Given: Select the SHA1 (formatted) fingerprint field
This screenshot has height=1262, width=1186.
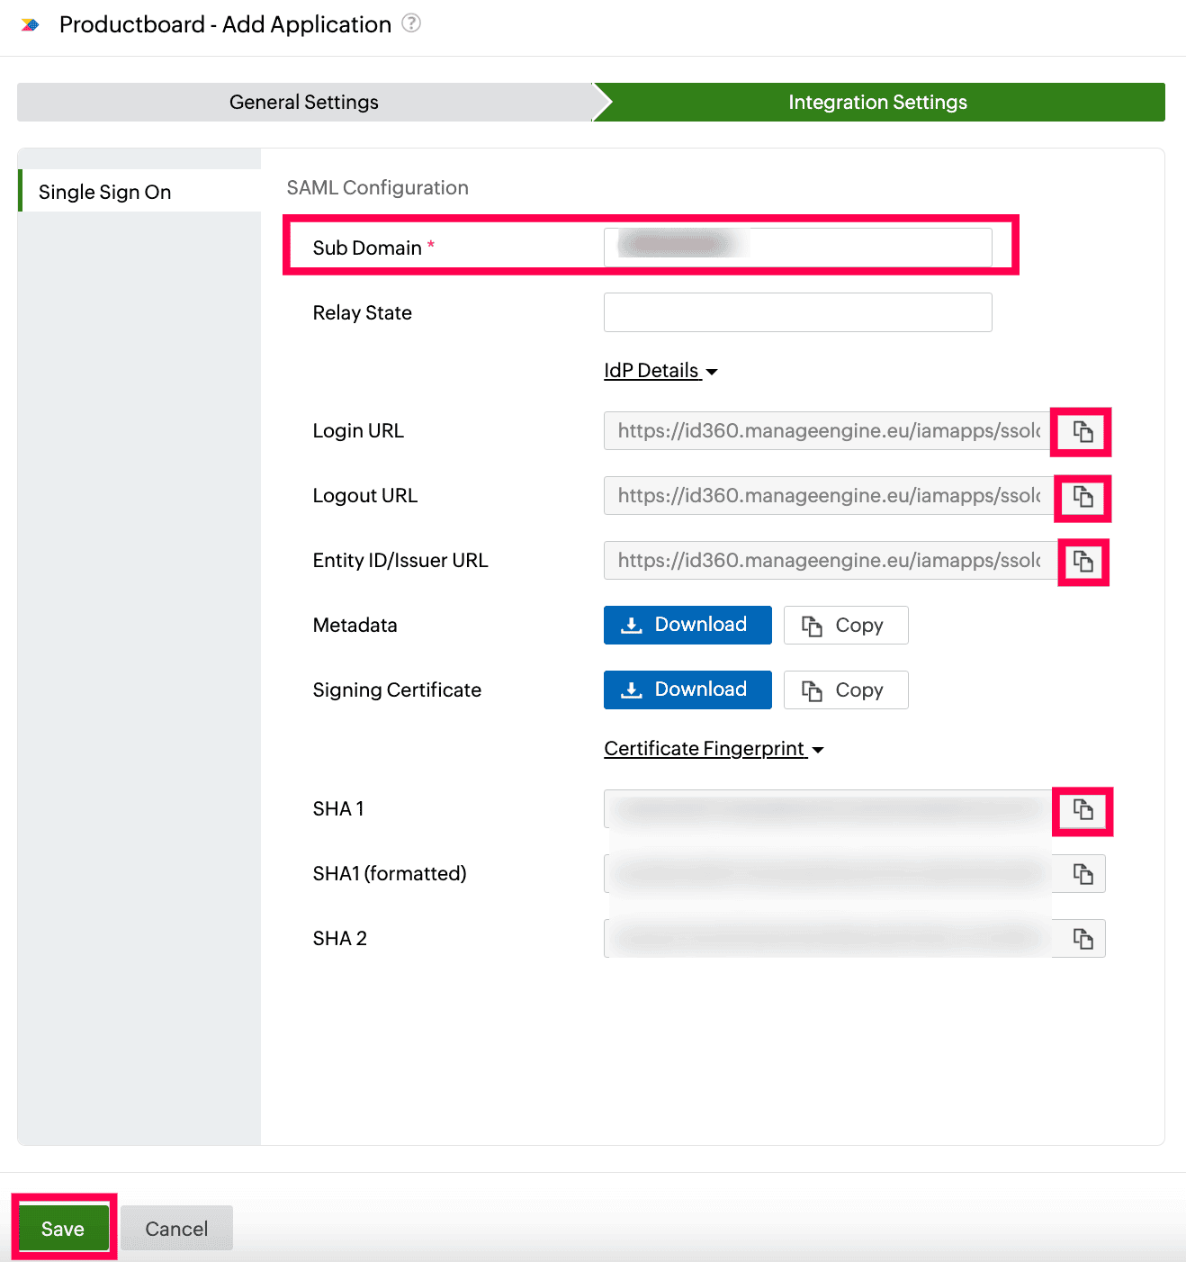Looking at the screenshot, I should [x=832, y=874].
